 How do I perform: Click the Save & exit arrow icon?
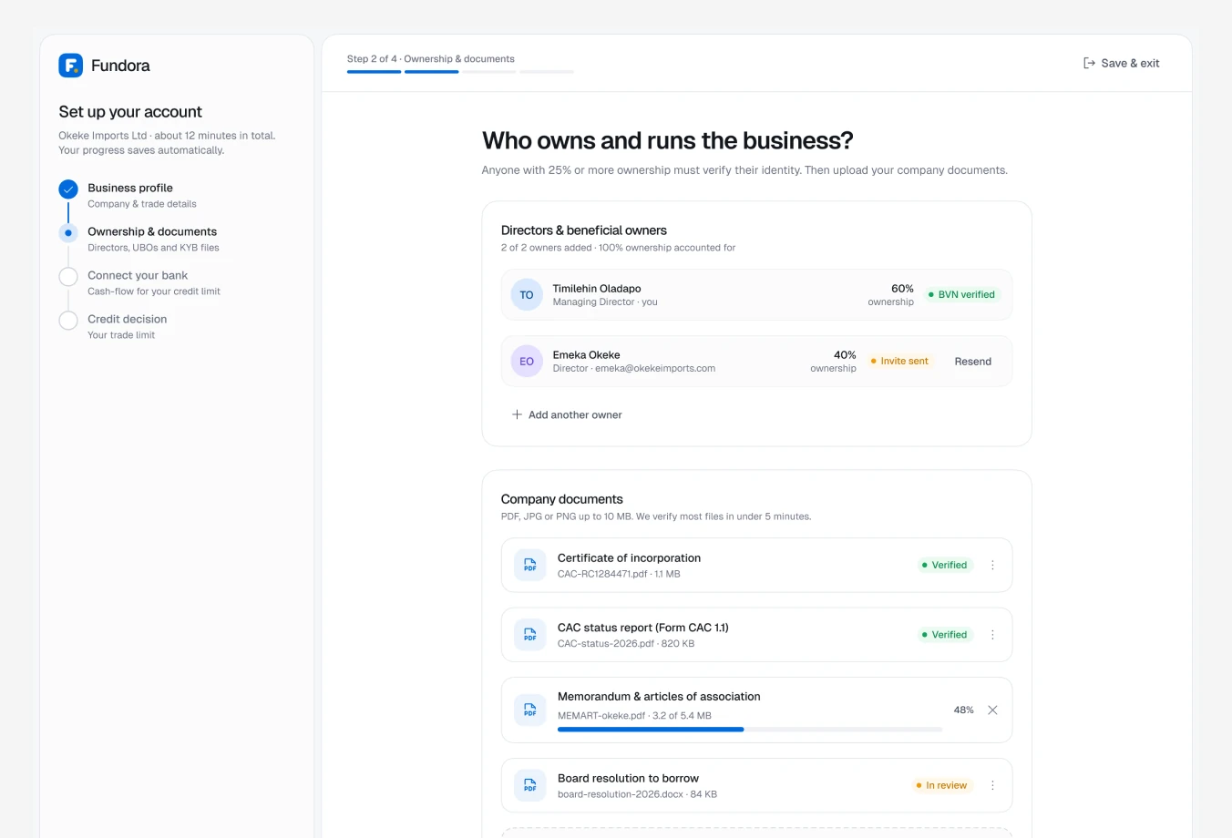(x=1089, y=63)
